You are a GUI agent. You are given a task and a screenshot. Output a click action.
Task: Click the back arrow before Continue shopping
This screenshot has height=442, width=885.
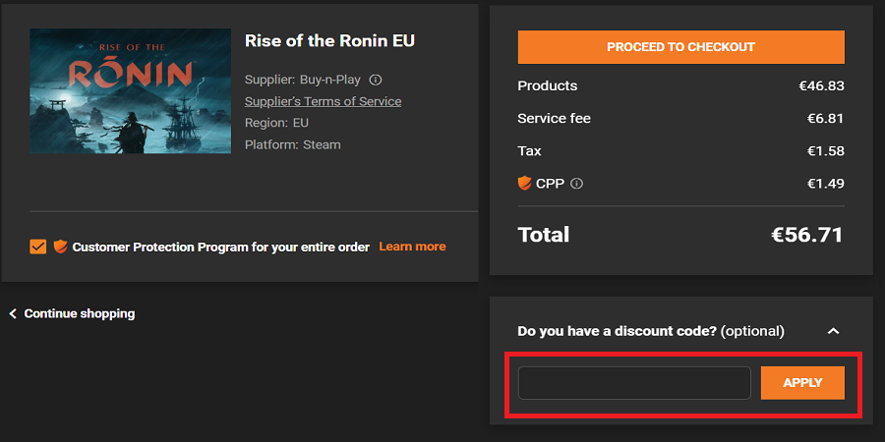pos(13,313)
